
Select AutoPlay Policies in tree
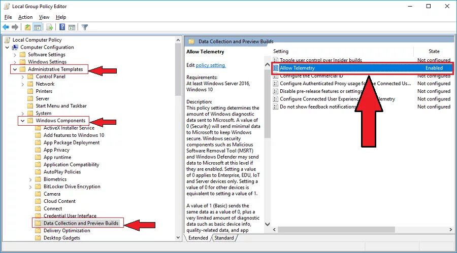pyautogui.click(x=62, y=172)
